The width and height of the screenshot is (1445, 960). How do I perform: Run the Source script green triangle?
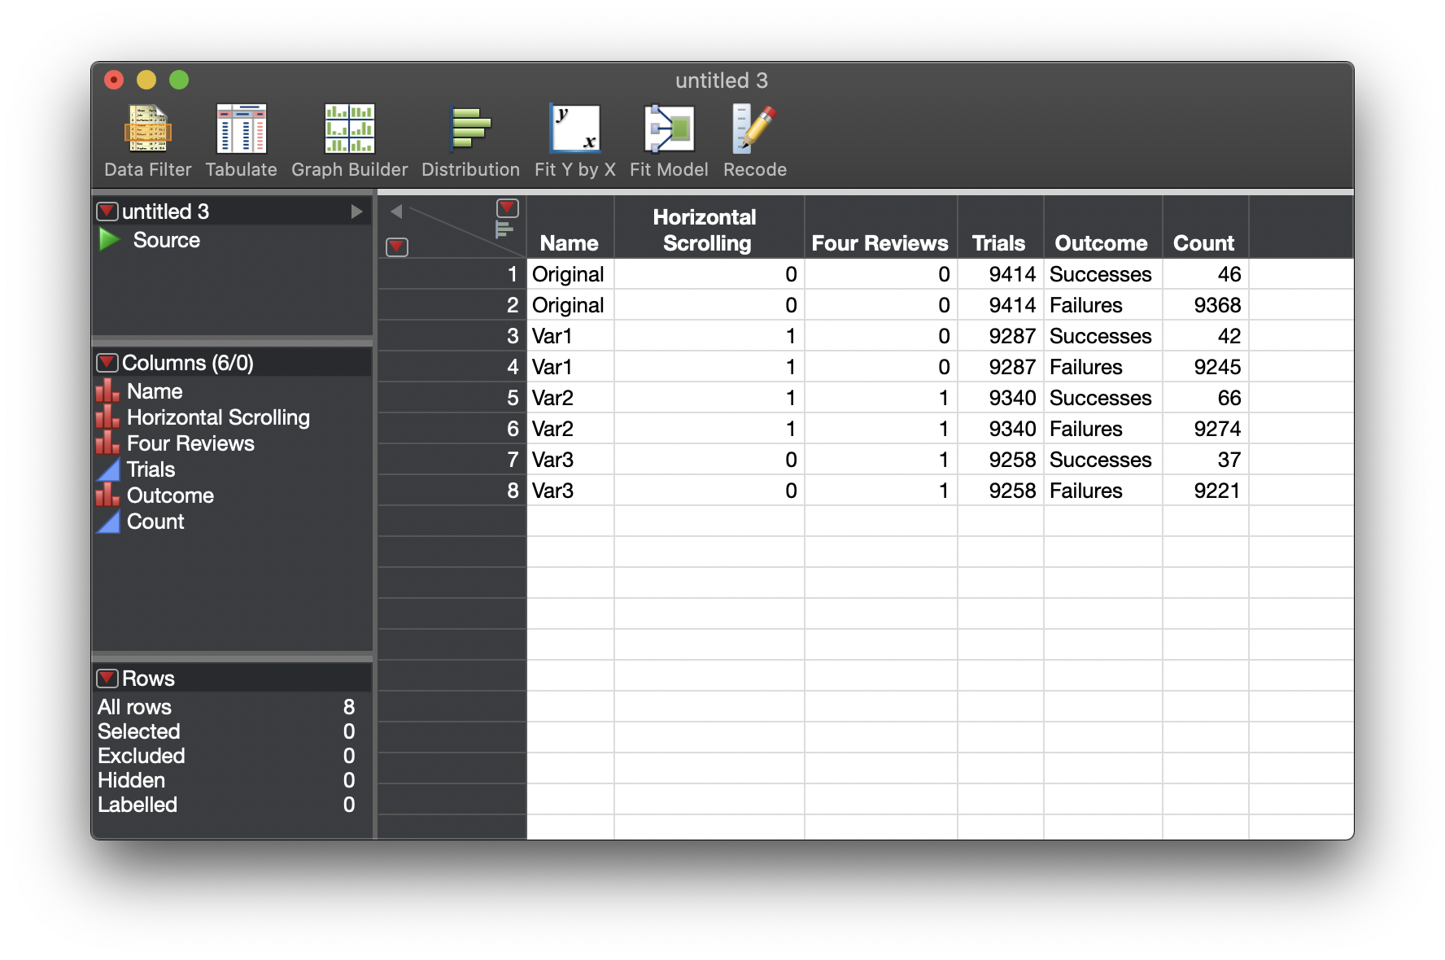[x=109, y=240]
